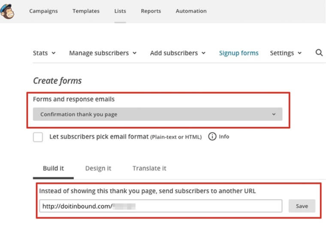This screenshot has height=230, width=326.
Task: Switch to the Translate it tab
Action: [149, 168]
